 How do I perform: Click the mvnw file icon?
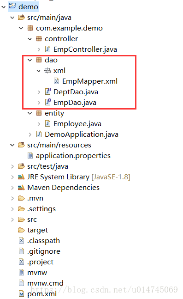[x=22, y=272]
